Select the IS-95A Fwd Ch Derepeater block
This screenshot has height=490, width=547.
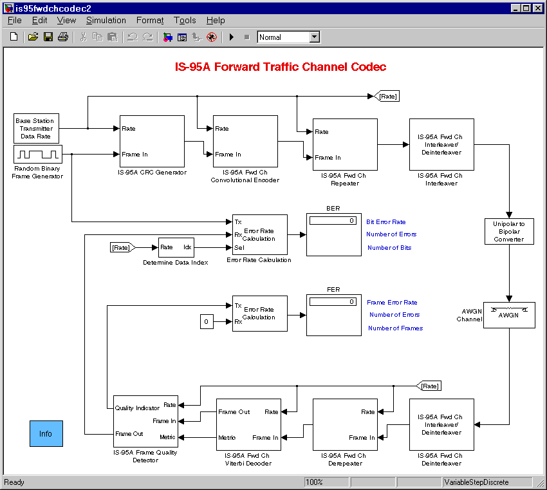click(345, 424)
